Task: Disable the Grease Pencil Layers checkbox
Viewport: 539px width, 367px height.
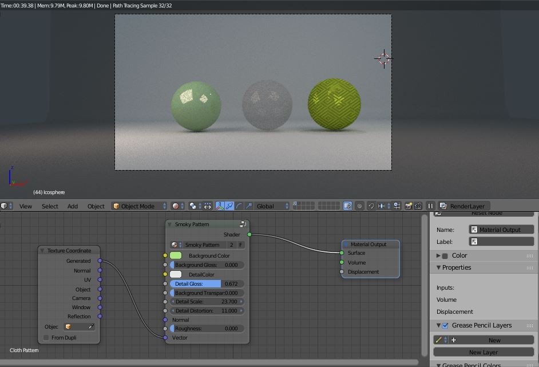Action: pos(444,325)
